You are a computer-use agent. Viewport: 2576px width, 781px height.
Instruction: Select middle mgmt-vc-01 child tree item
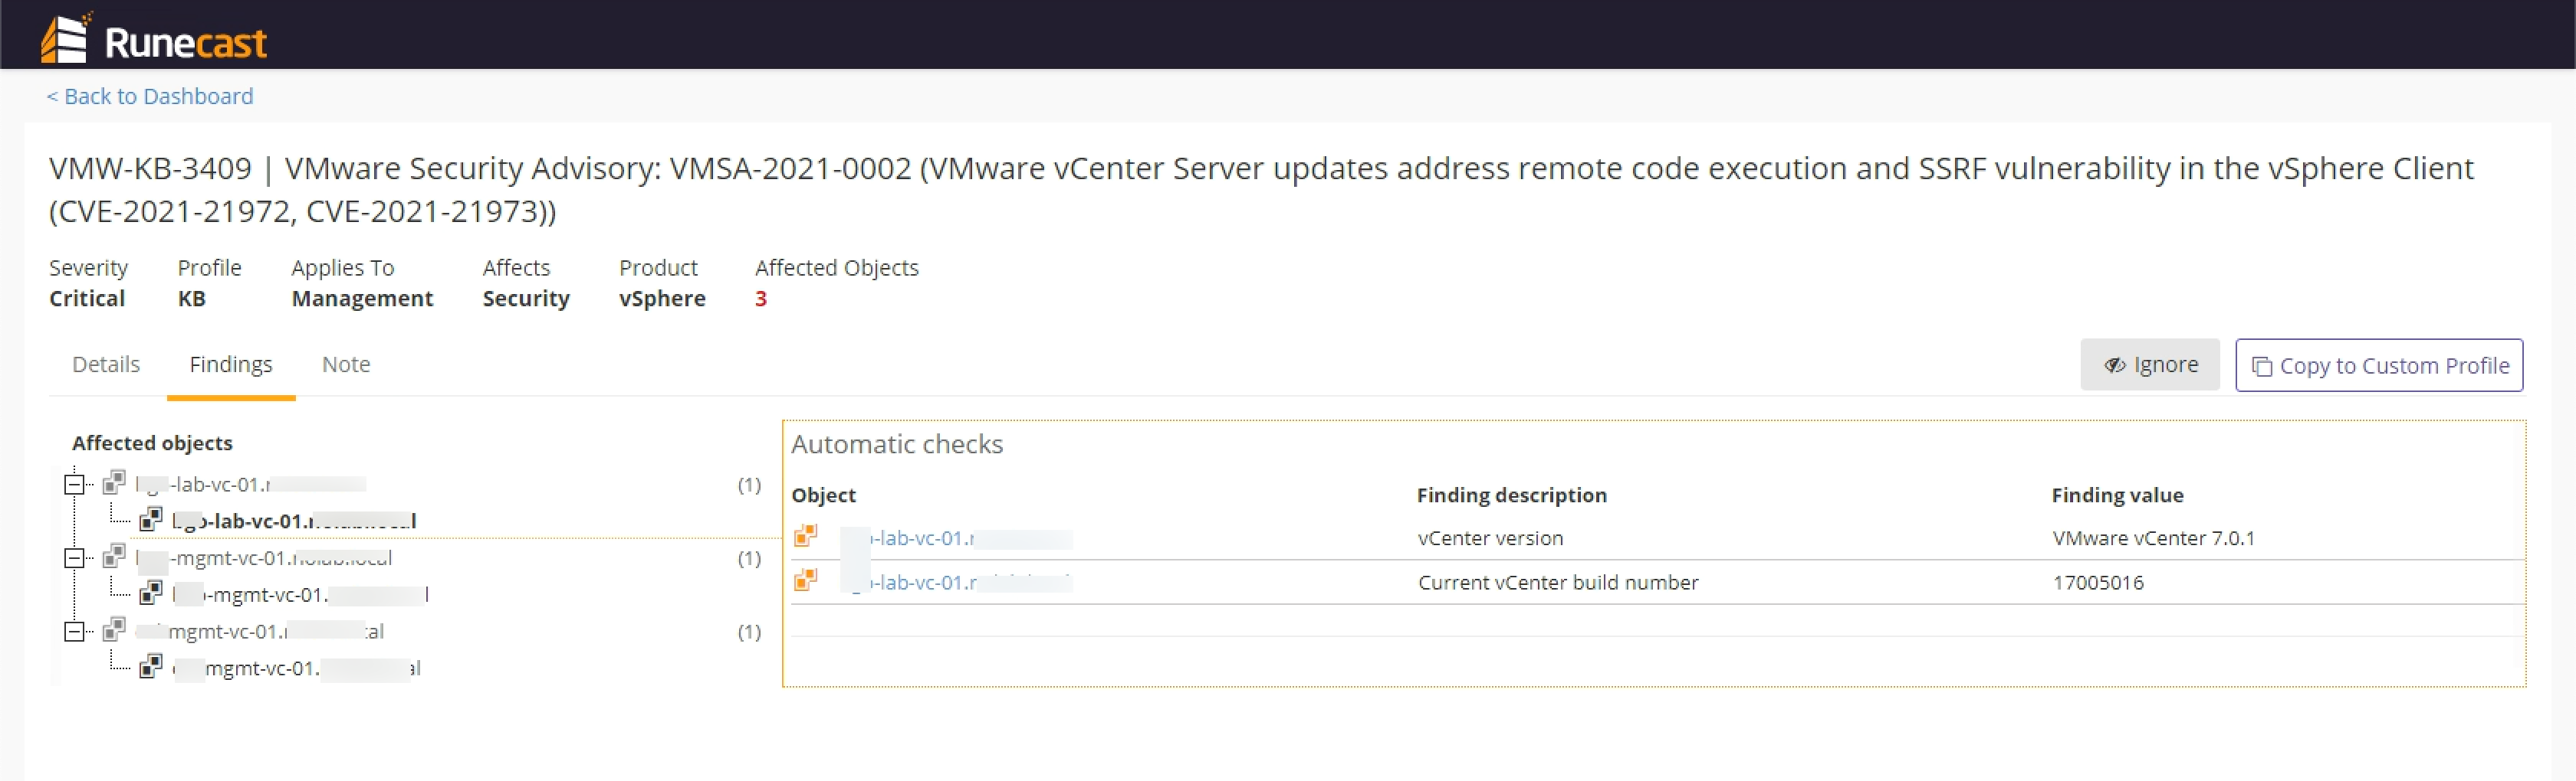click(x=300, y=594)
